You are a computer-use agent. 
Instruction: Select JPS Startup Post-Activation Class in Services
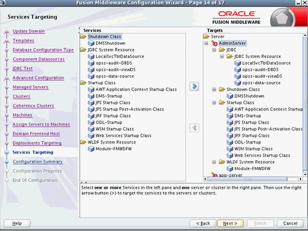pyautogui.click(x=130, y=109)
